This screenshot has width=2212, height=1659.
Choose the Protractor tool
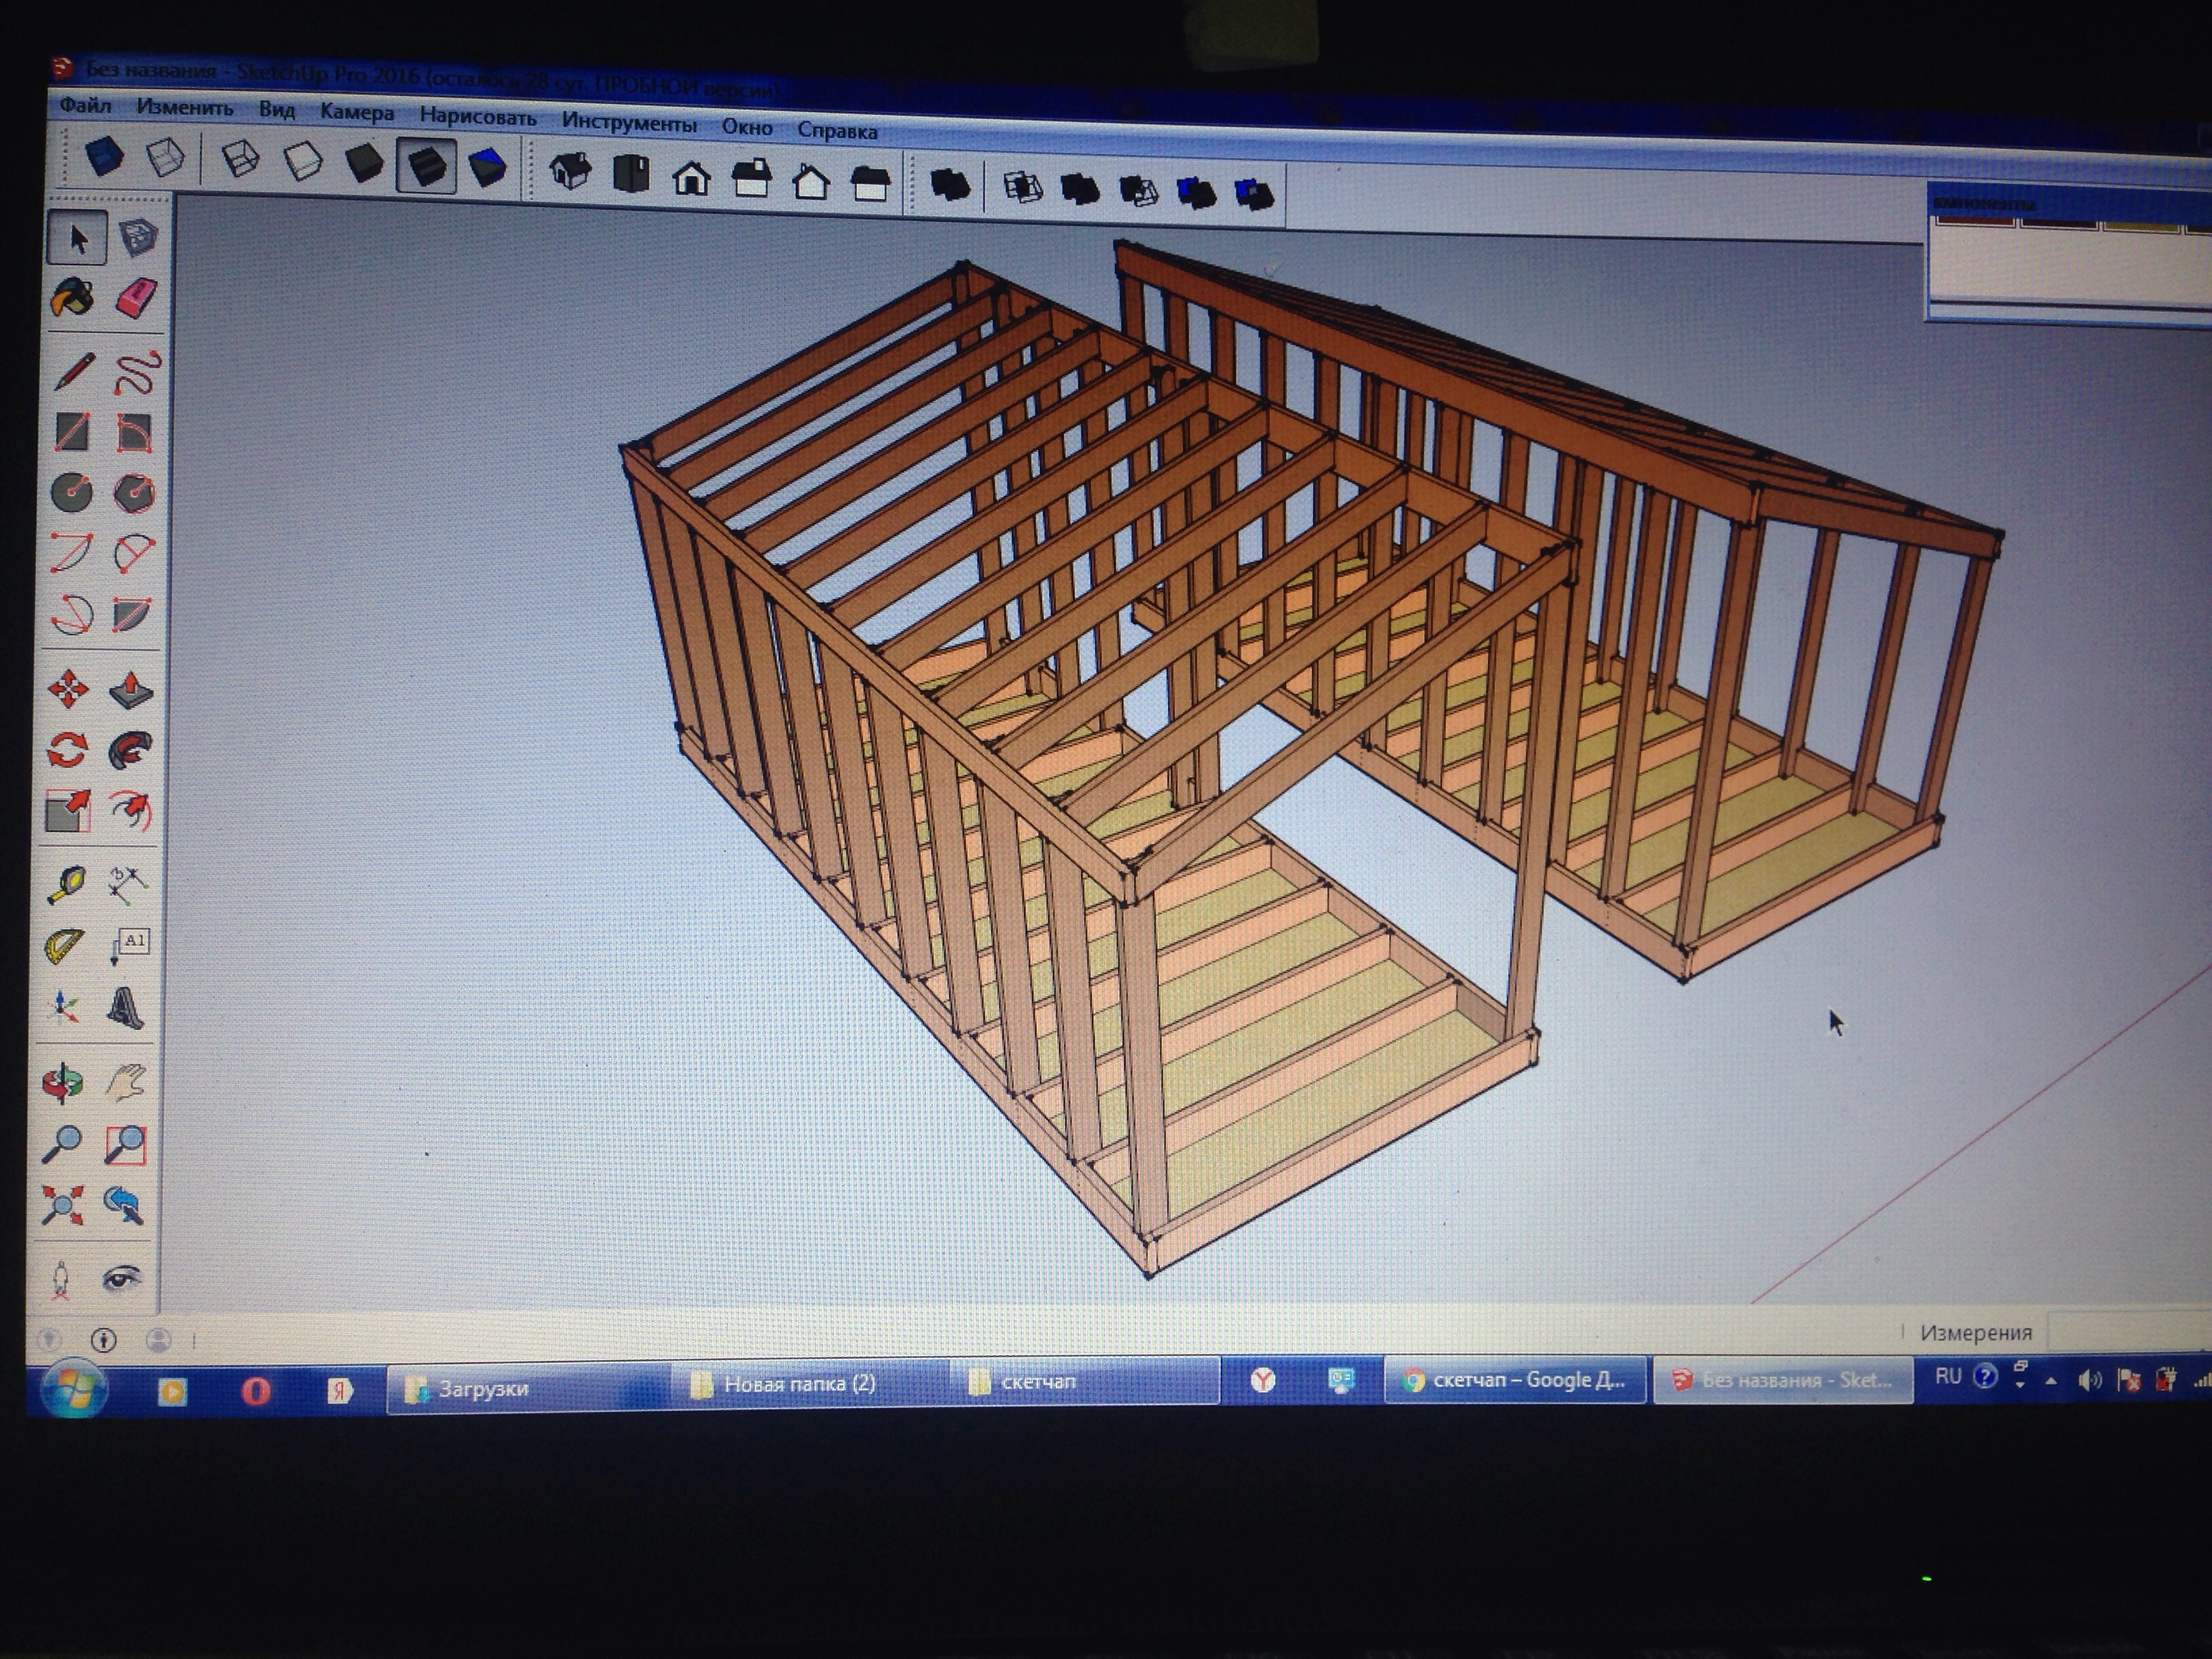pos(66,945)
